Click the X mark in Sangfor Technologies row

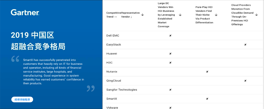point(170,90)
